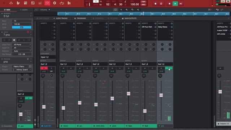Image resolution: width=231 pixels, height=130 pixels.
Task: Open the four-square grid mode icon
Action: (x=26, y=3)
